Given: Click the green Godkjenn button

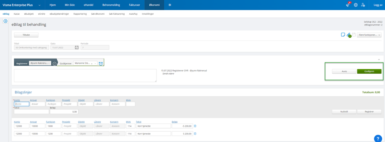Looking at the screenshot, I should point(369,71).
